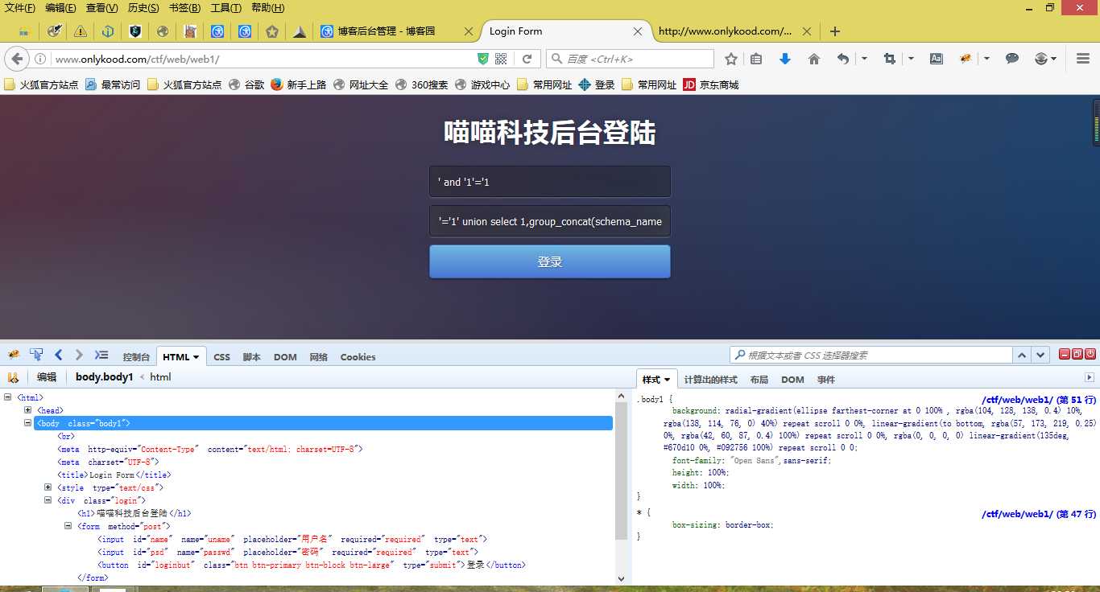Follow /ctf/web/web1/ (第 51 行) source link
The width and height of the screenshot is (1100, 592).
coord(1039,400)
